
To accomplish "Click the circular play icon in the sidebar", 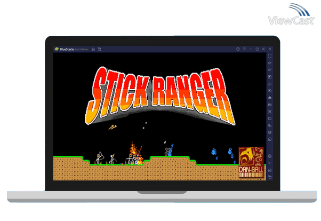I will pos(270,91).
